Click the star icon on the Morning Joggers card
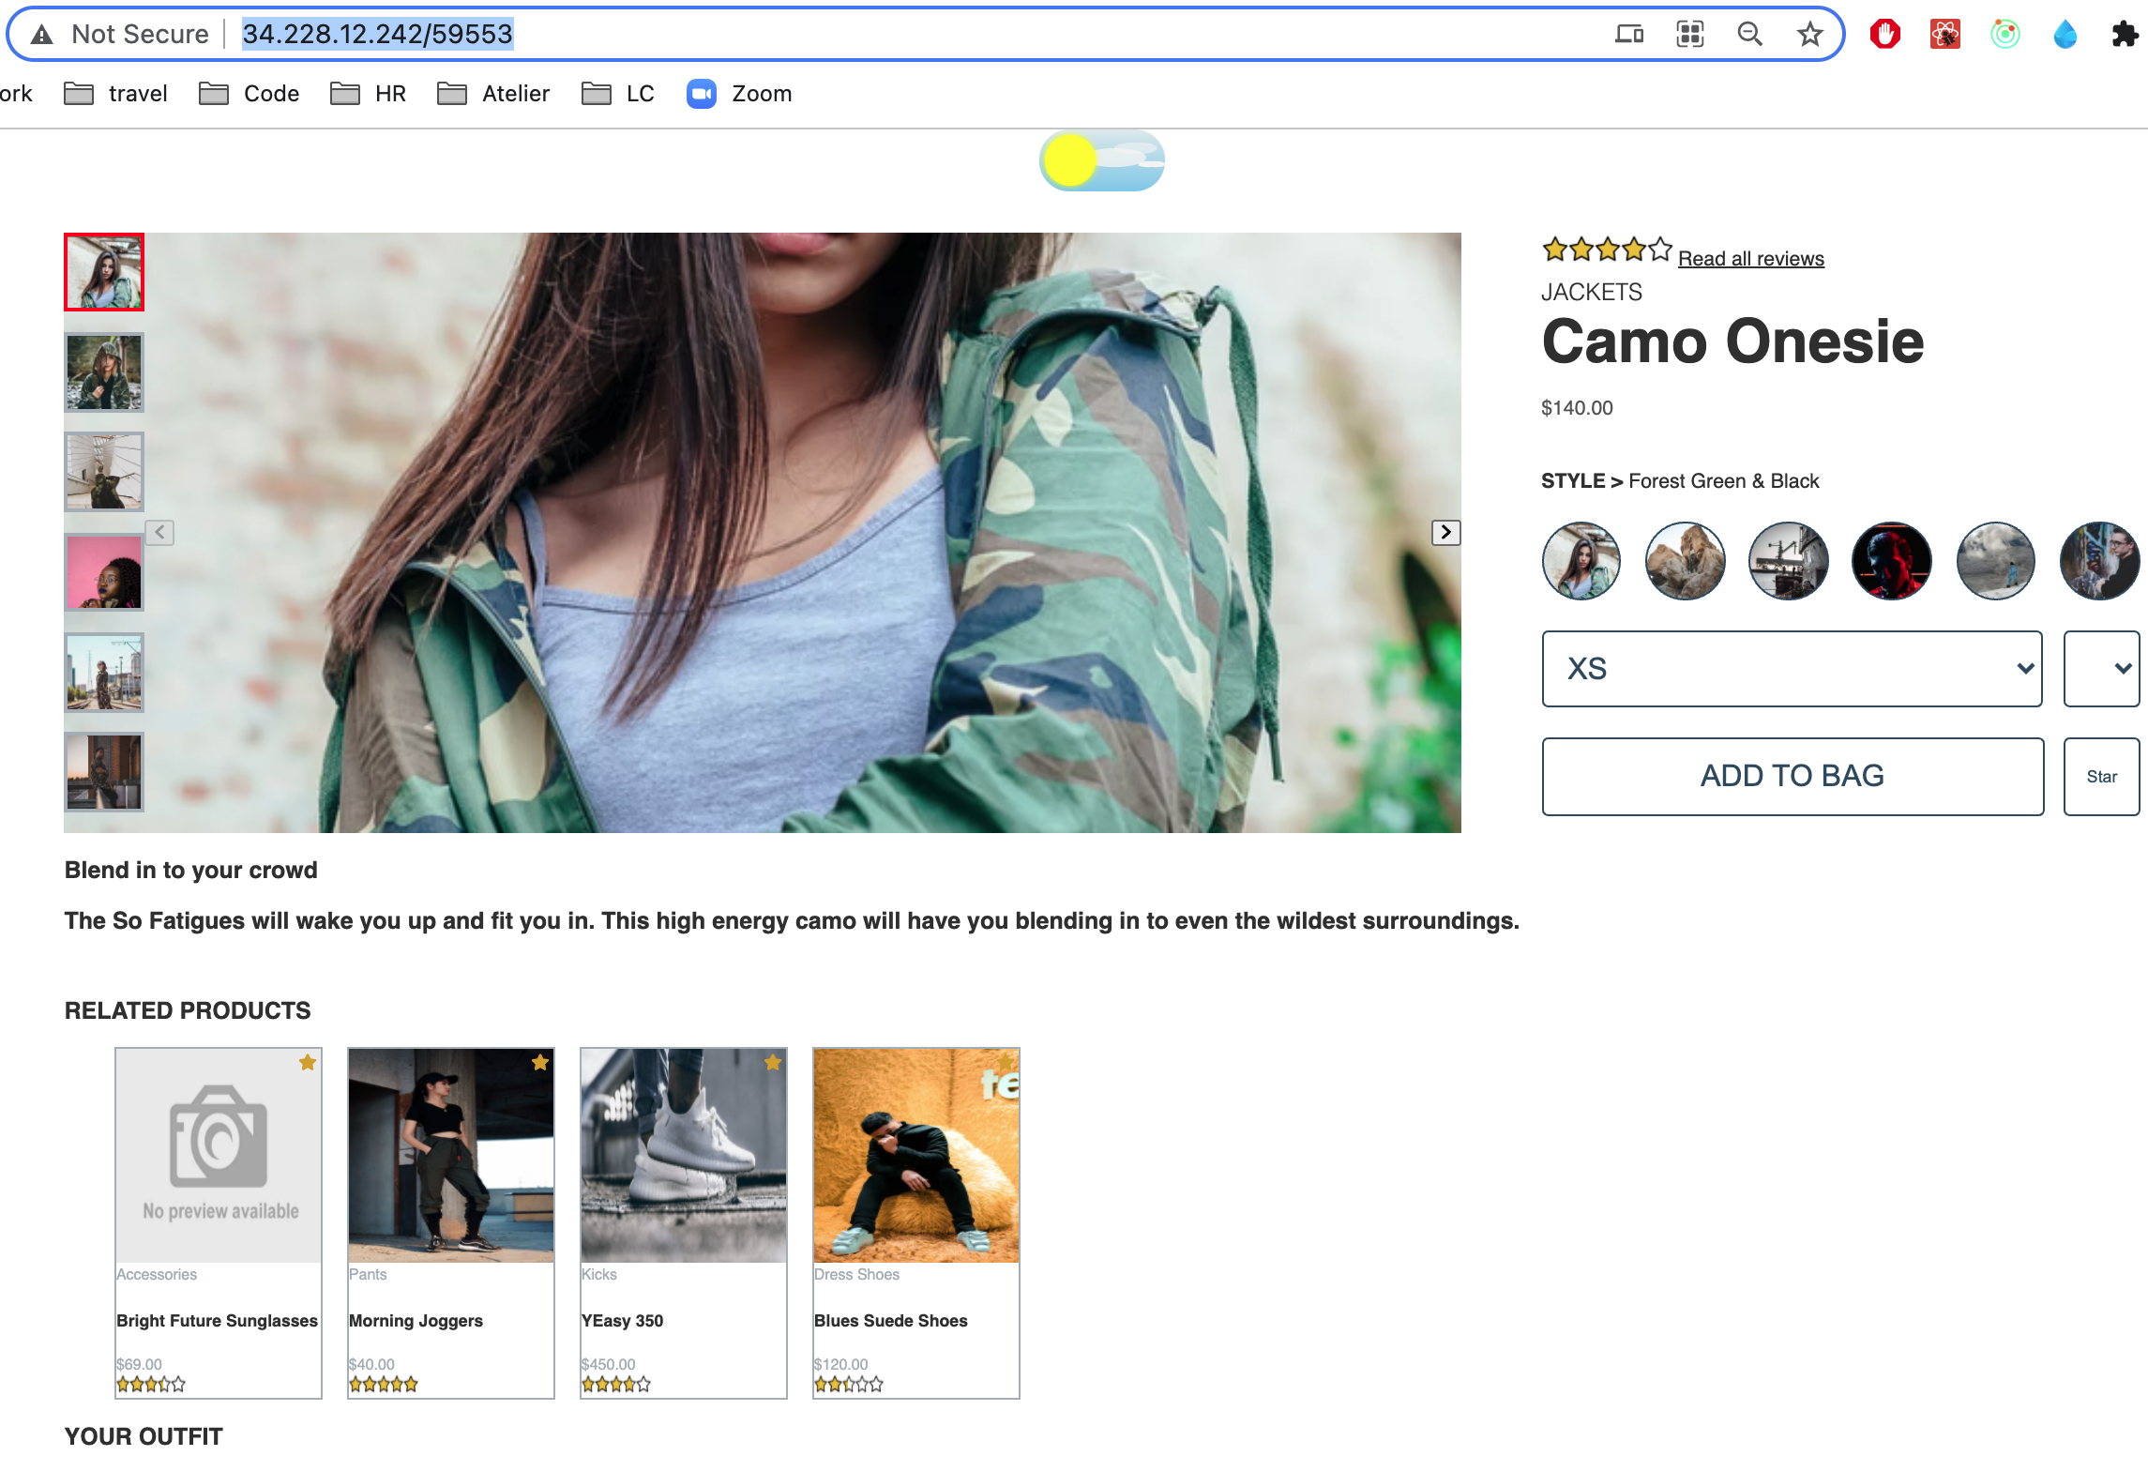Image resolution: width=2148 pixels, height=1471 pixels. [540, 1063]
